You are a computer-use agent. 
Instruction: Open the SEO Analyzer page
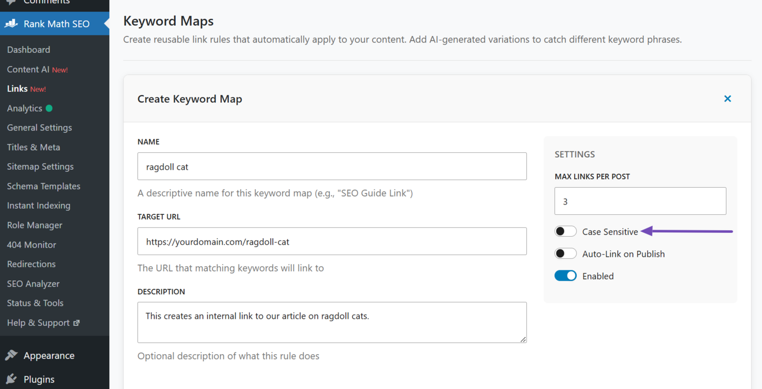pos(33,283)
